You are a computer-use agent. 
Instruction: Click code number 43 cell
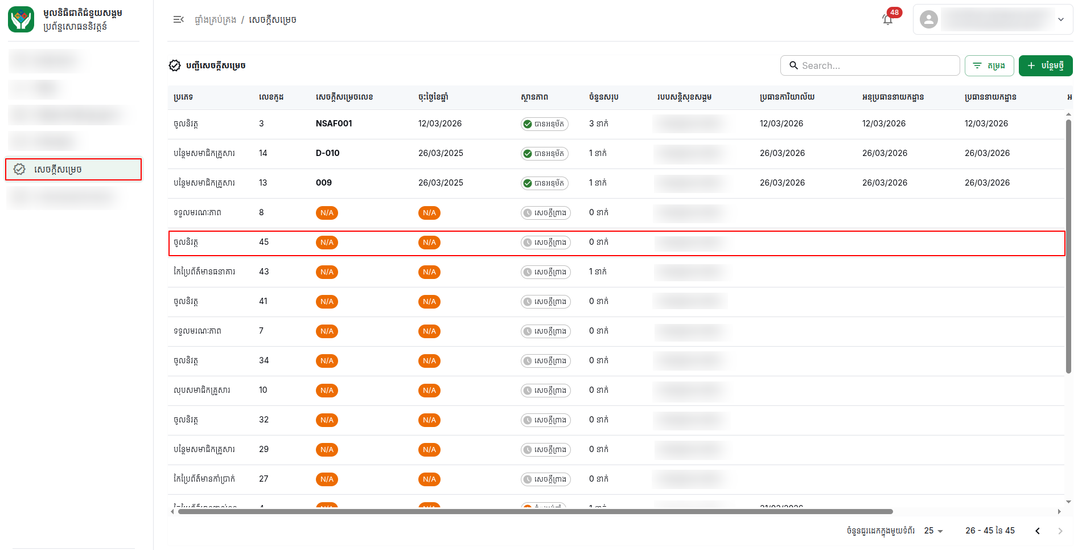pos(264,272)
